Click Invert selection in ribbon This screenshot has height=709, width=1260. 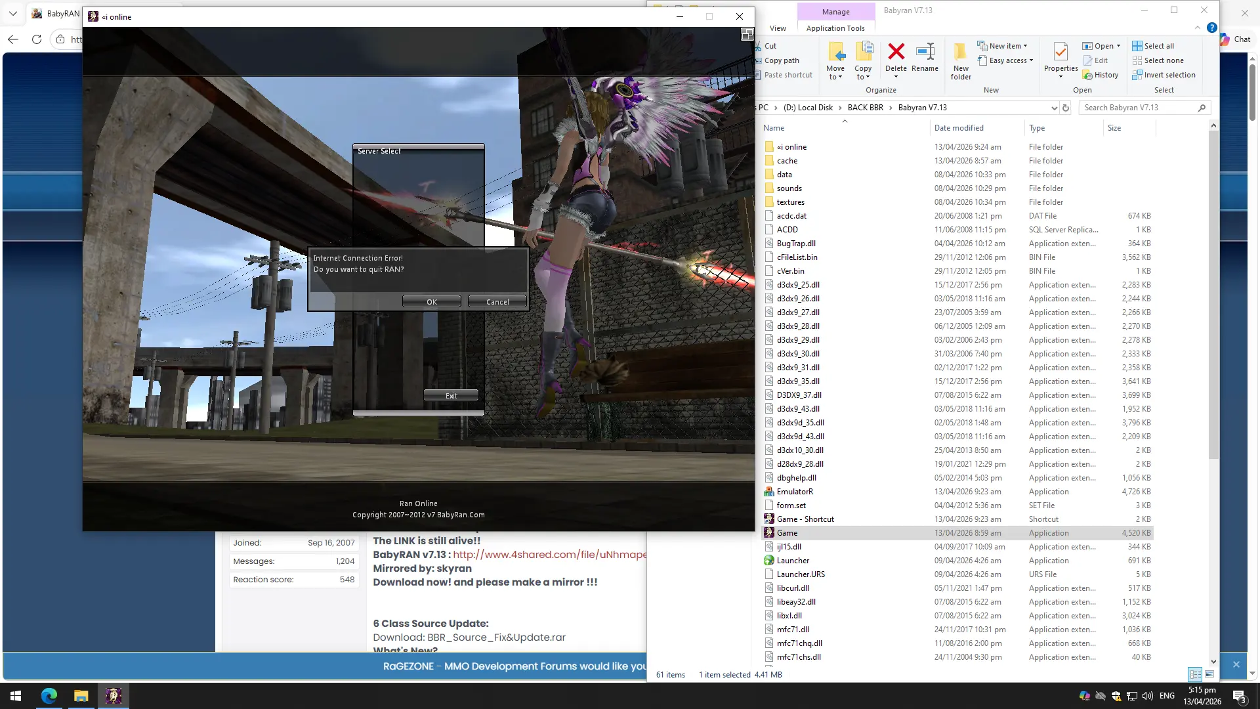1164,75
